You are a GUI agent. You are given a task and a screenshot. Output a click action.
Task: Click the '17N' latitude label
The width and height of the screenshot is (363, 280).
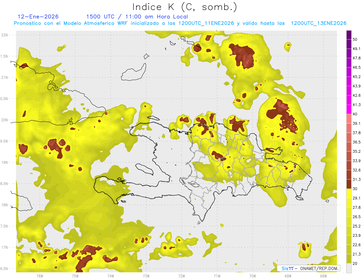point(5,247)
